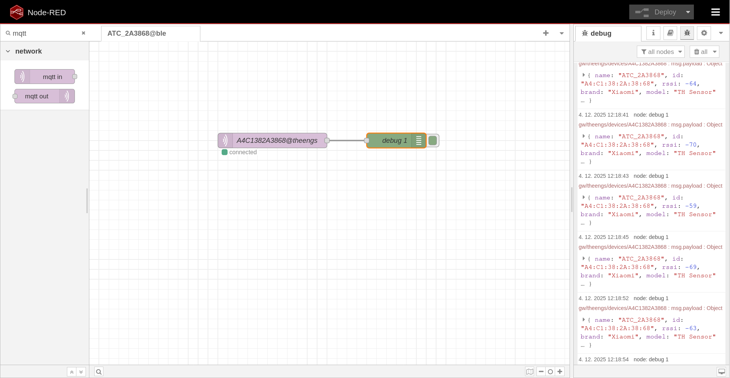
Task: Select the debug bug icon in sidebar
Action: point(687,33)
